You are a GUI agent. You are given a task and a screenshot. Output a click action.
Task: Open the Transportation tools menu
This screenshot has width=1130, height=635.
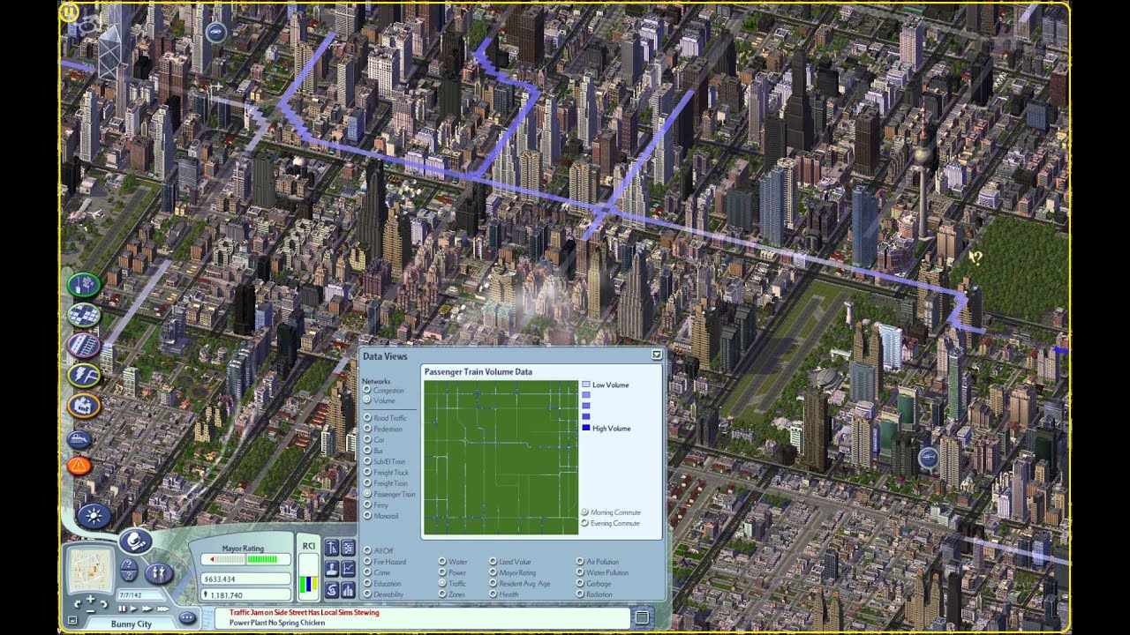[84, 345]
